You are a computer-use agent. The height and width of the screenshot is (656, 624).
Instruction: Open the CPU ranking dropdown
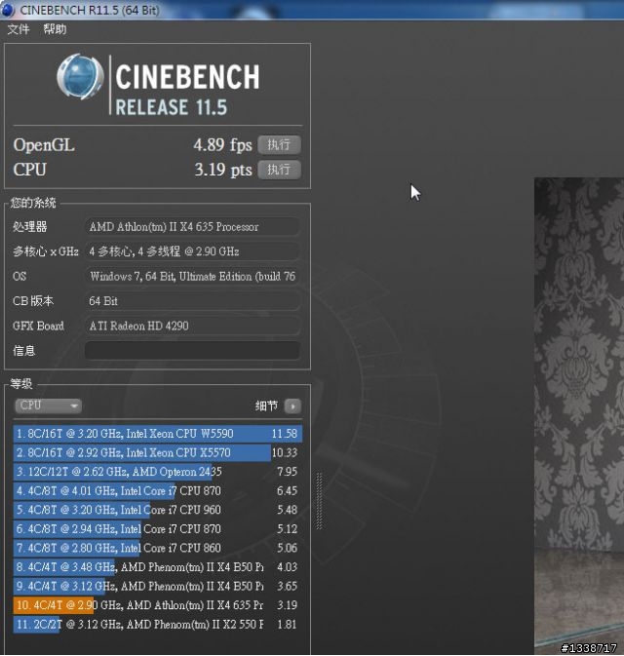tap(48, 405)
